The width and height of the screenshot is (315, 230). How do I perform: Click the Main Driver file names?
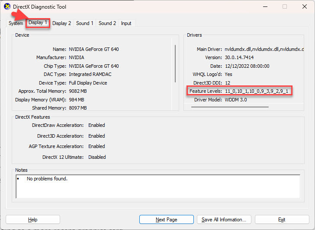click(264, 49)
